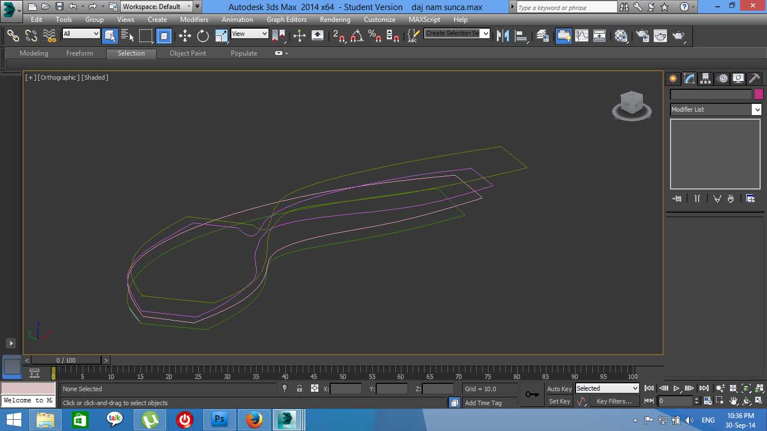767x431 pixels.
Task: Open the Modifier List dropdown
Action: point(716,109)
